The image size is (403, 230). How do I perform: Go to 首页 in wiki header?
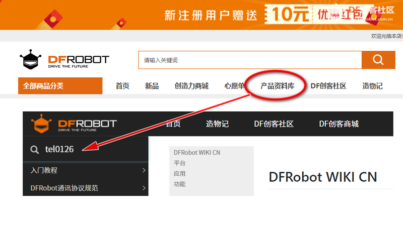173,124
